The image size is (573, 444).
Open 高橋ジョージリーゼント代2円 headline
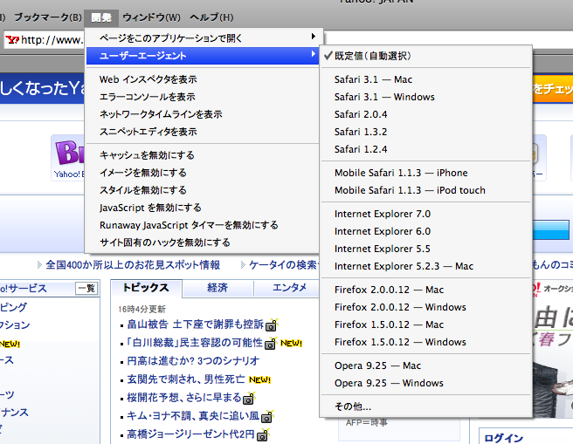[190, 434]
